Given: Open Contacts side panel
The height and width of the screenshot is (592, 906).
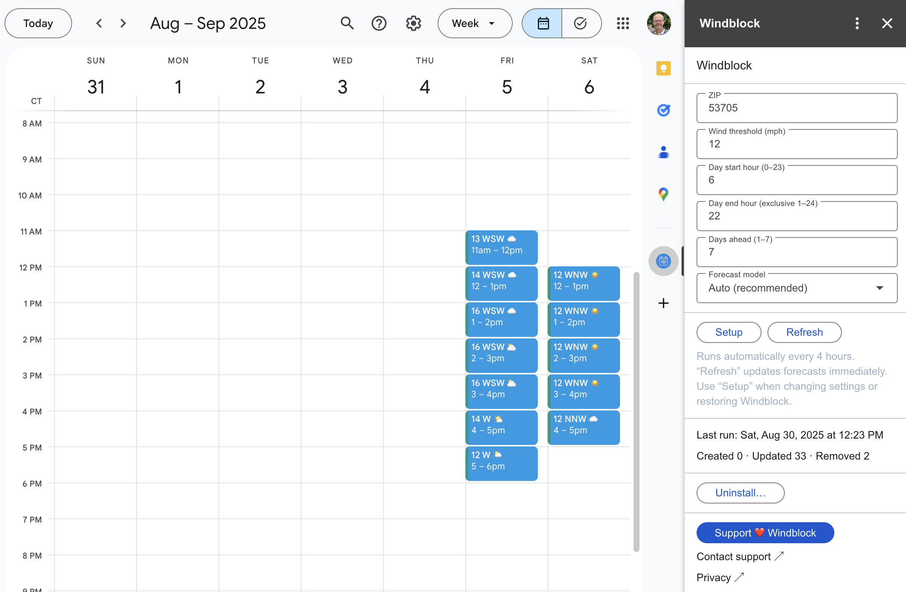Looking at the screenshot, I should click(663, 152).
